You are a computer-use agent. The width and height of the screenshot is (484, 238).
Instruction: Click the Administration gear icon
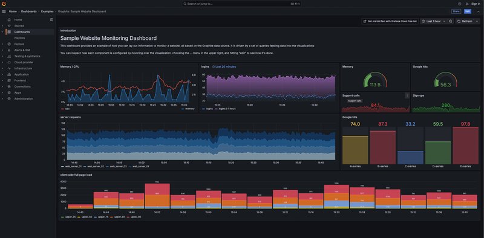coord(9,98)
